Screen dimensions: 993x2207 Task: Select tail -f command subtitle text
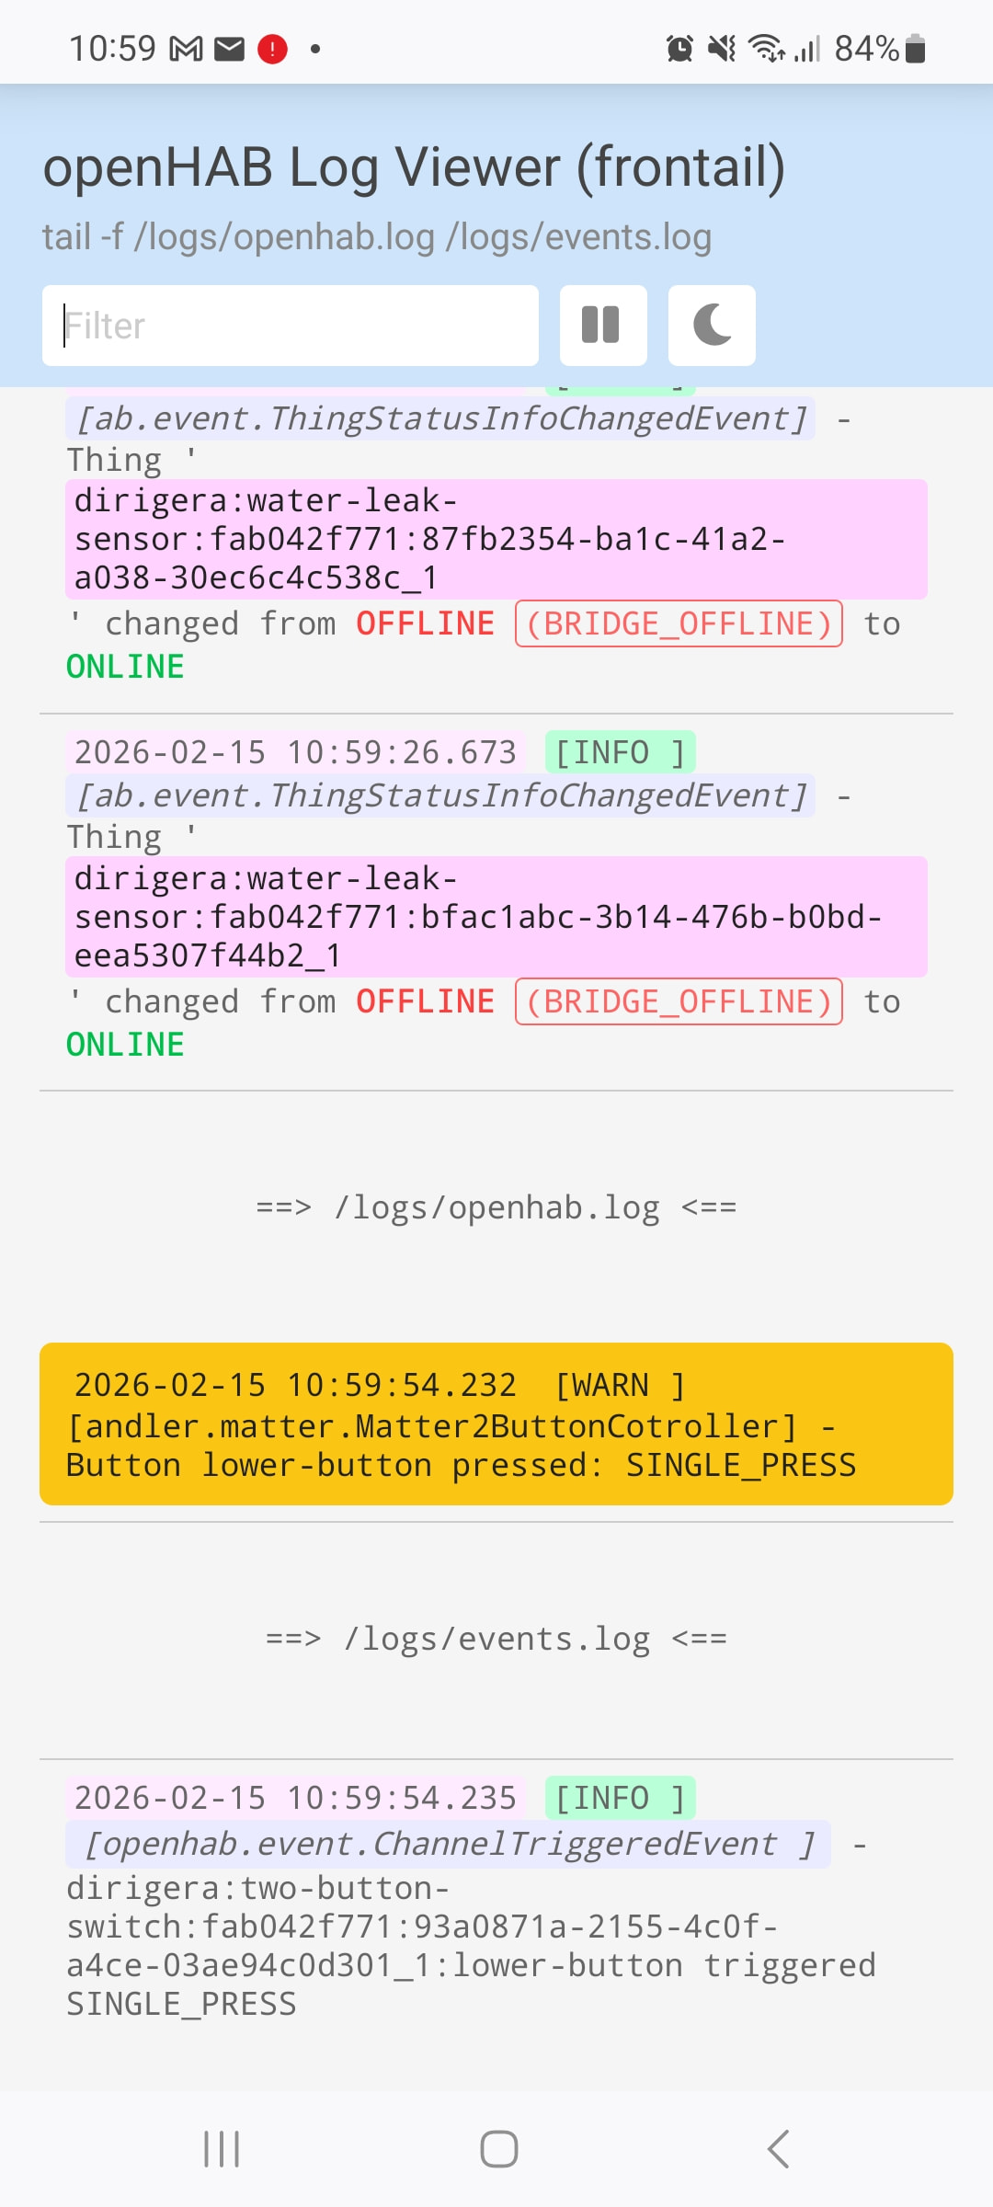pyautogui.click(x=377, y=237)
